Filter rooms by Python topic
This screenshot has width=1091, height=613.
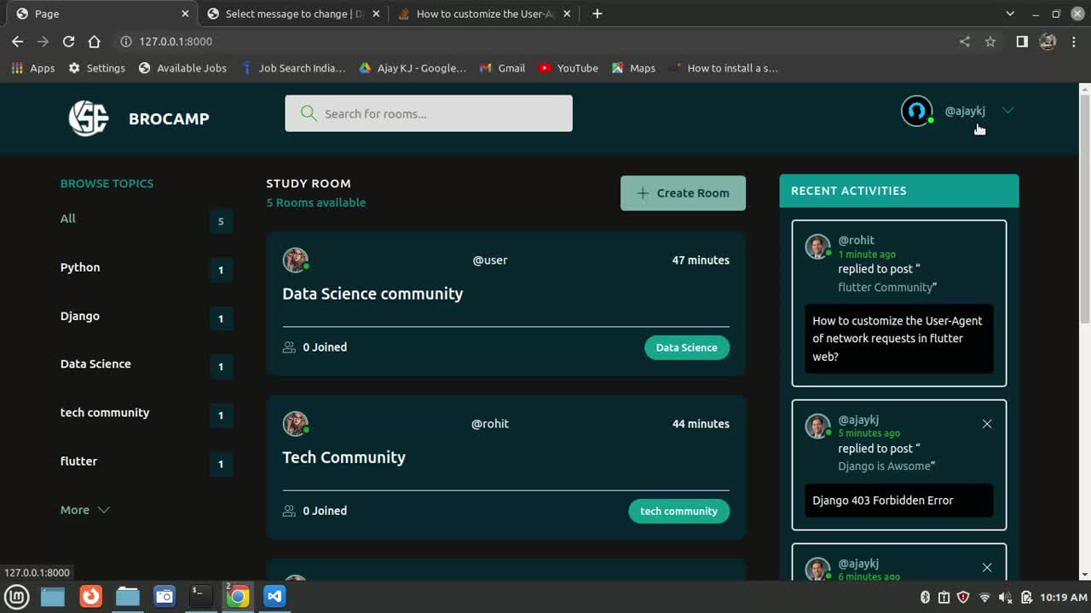[x=80, y=267]
